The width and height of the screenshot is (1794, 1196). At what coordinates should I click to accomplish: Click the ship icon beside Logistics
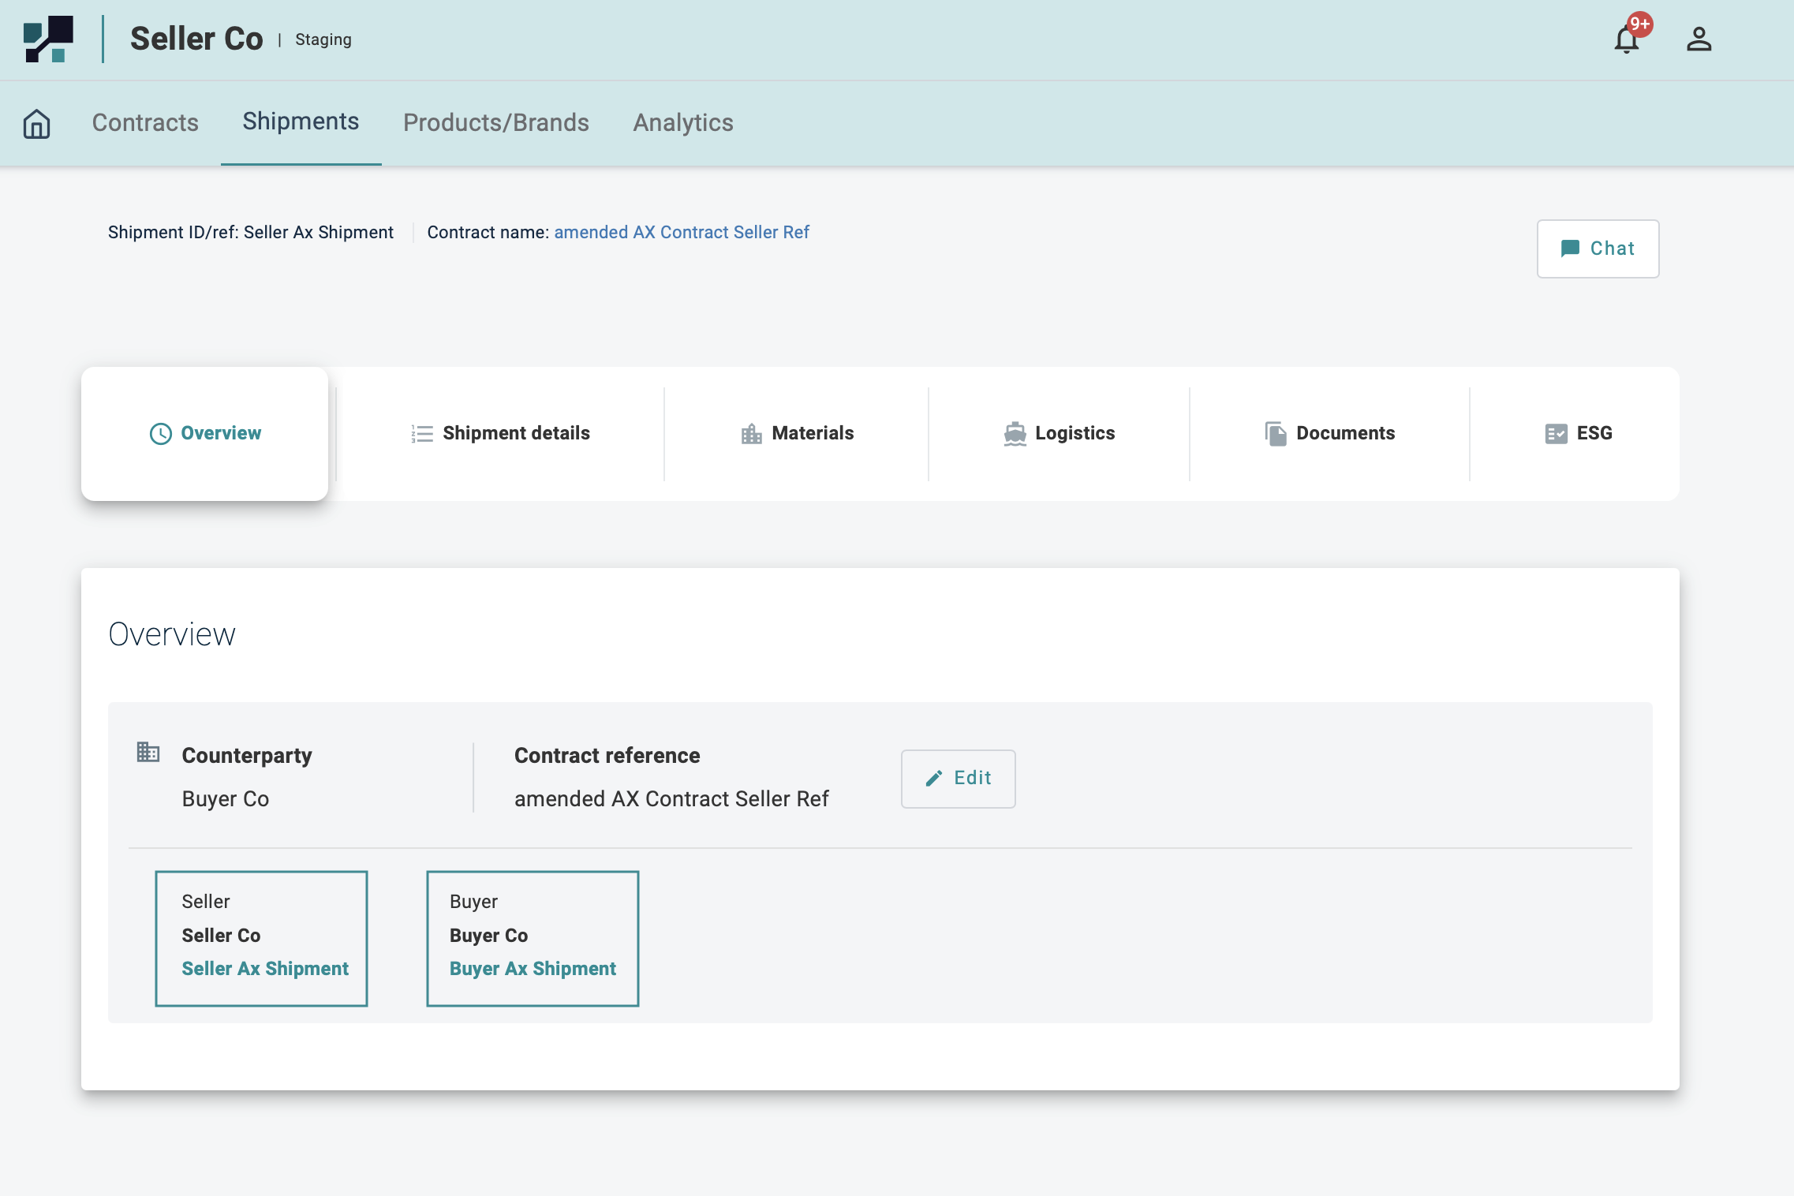tap(1015, 434)
